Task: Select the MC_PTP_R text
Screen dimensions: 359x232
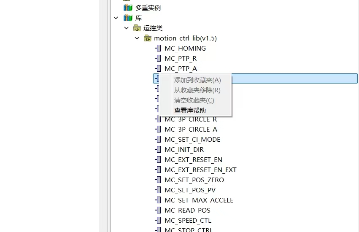Action: point(181,58)
